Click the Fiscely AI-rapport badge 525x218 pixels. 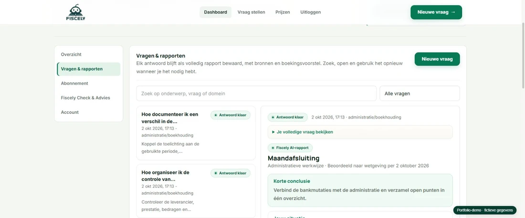click(x=290, y=148)
